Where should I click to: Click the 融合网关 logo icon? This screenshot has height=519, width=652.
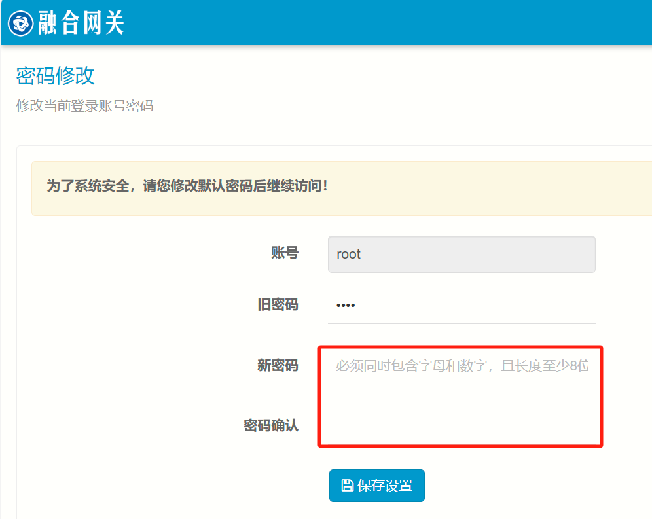[x=20, y=24]
